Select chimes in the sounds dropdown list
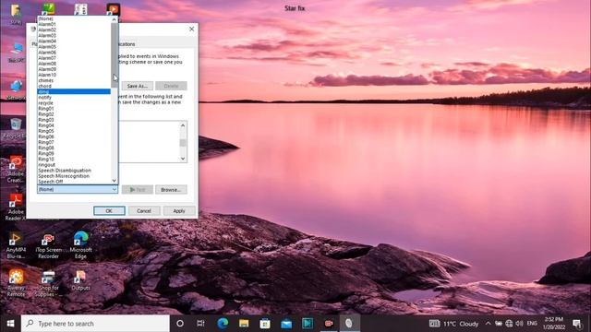The image size is (591, 332). [x=74, y=80]
